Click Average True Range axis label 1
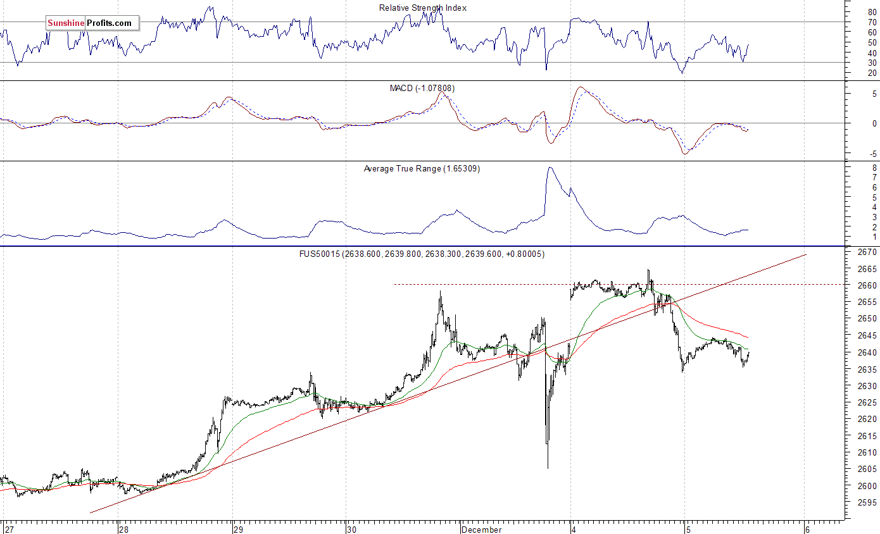Screen dimensions: 880x534 pyautogui.click(x=875, y=237)
